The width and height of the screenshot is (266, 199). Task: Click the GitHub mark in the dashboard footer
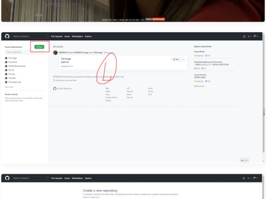point(55,89)
